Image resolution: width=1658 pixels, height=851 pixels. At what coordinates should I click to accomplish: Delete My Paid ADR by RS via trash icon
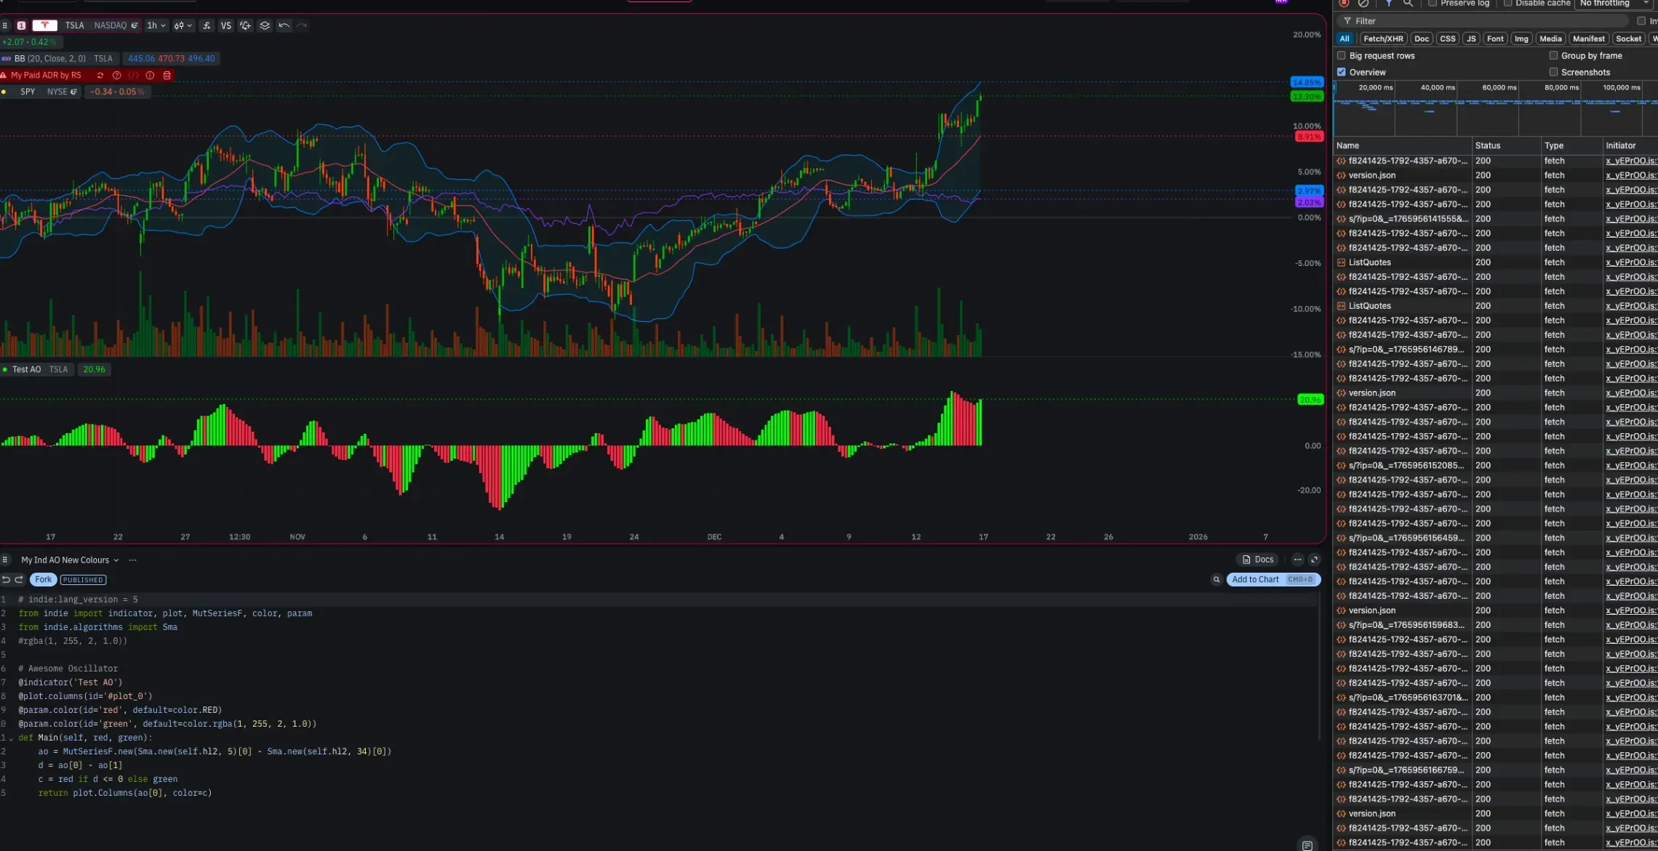(x=167, y=76)
